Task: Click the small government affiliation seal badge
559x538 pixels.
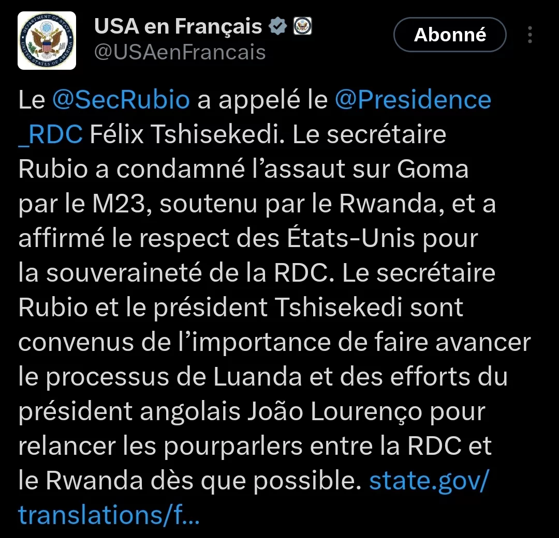Action: [302, 26]
